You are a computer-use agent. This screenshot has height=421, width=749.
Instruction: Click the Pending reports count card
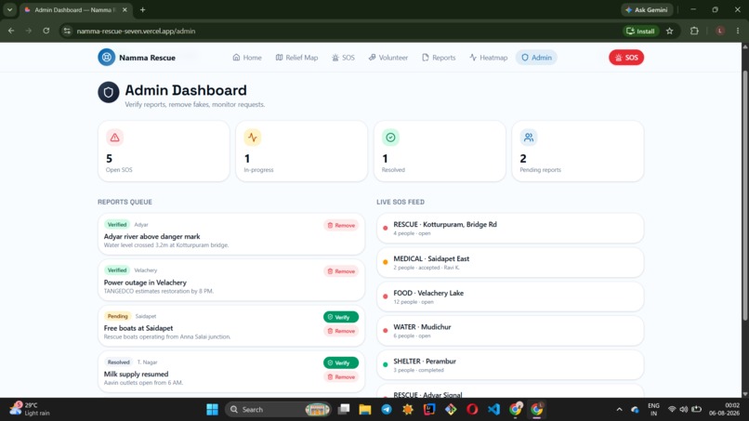click(x=577, y=151)
